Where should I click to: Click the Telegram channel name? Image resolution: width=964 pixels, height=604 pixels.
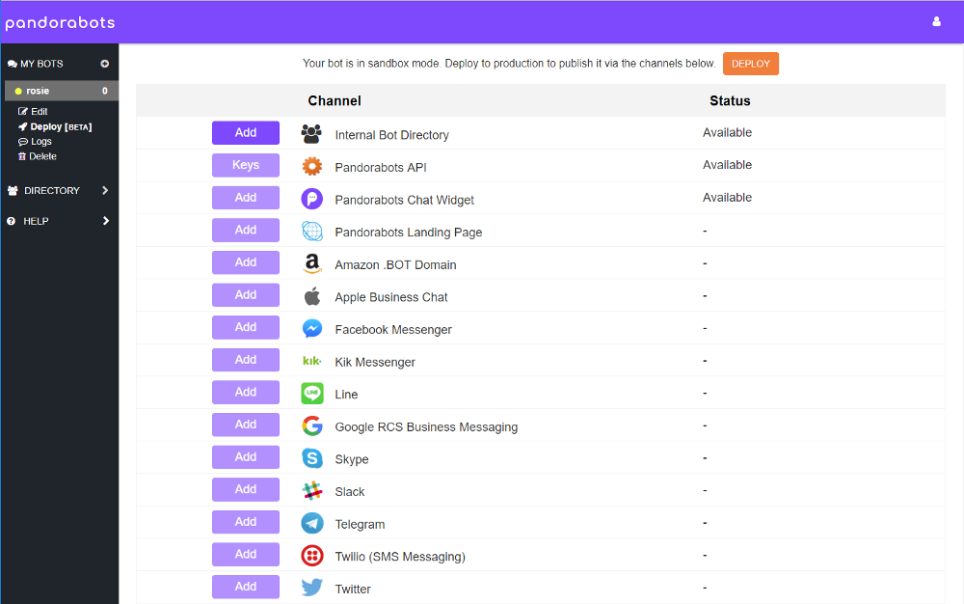pos(360,525)
